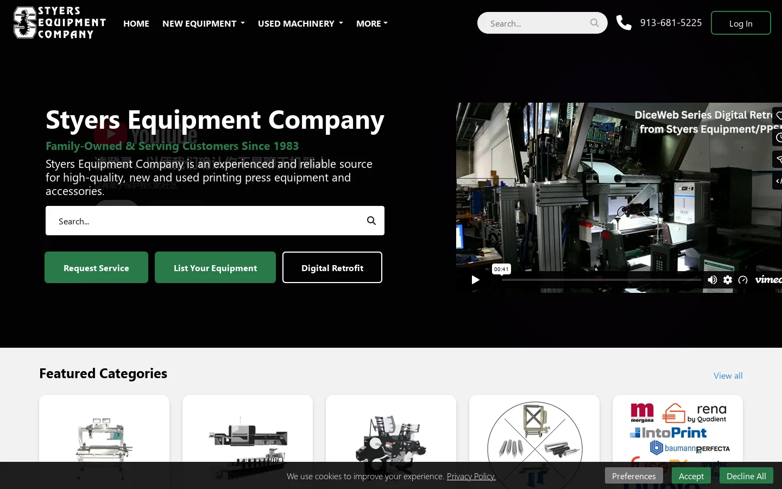Open the Privacy Policy link
The width and height of the screenshot is (782, 489).
(471, 476)
